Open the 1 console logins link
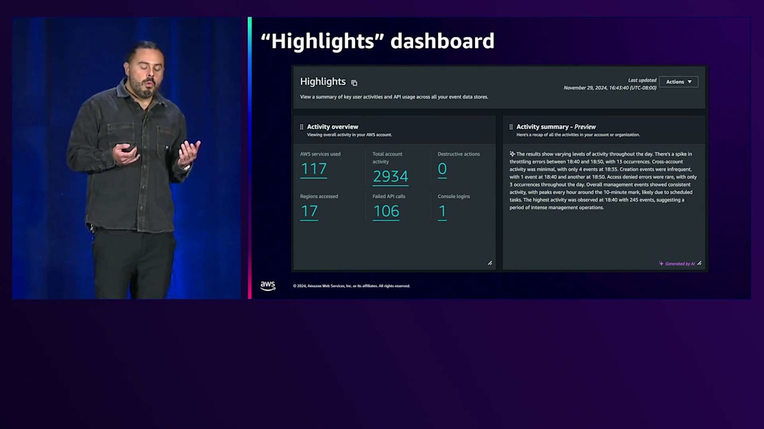The height and width of the screenshot is (429, 764). pos(442,212)
